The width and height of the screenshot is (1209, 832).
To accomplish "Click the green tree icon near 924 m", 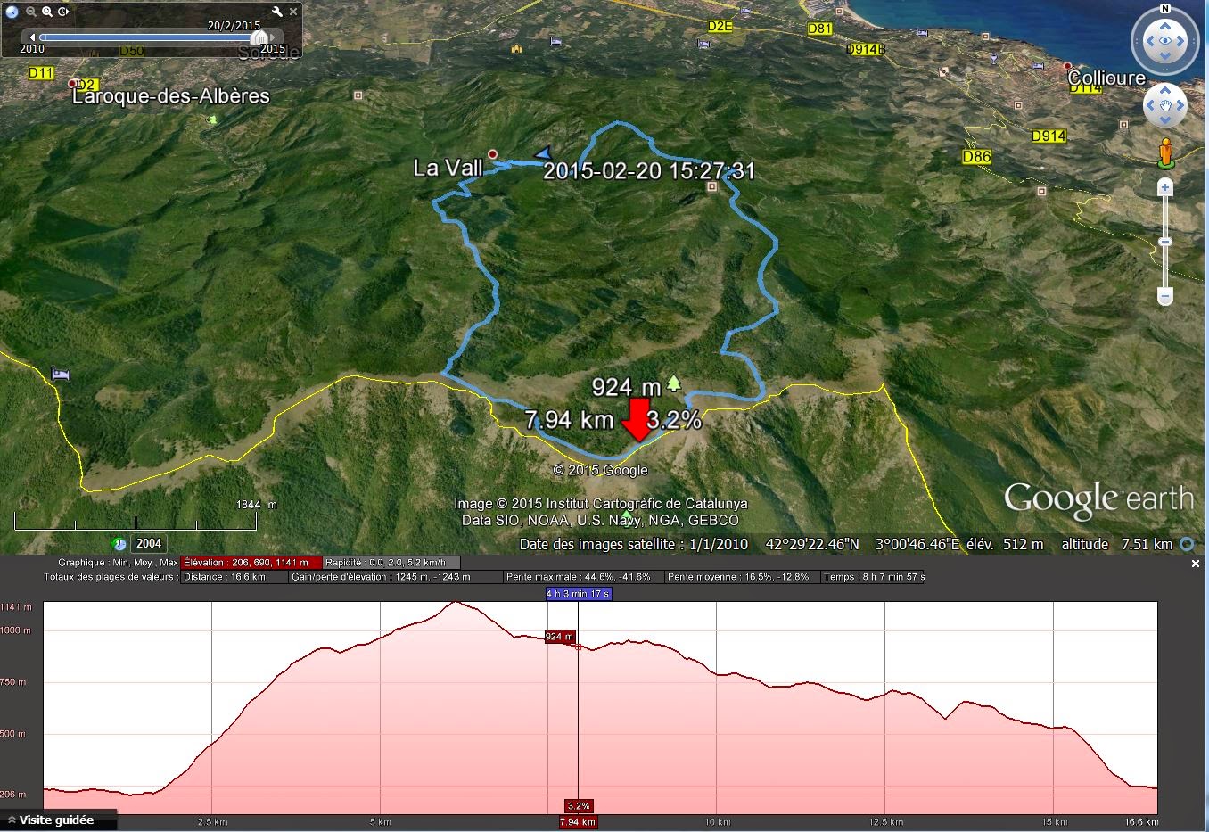I will [x=673, y=383].
